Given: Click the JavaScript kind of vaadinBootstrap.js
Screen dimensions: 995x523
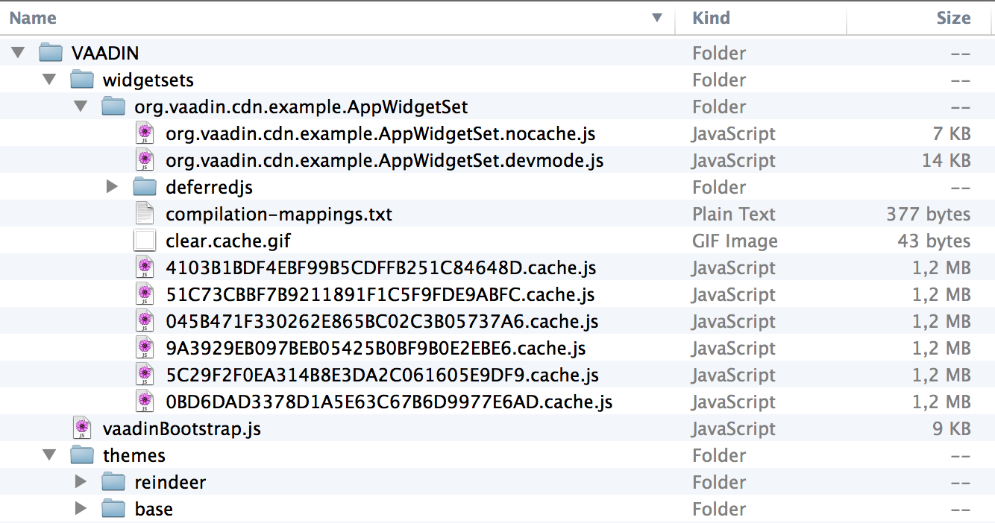Looking at the screenshot, I should click(x=734, y=428).
